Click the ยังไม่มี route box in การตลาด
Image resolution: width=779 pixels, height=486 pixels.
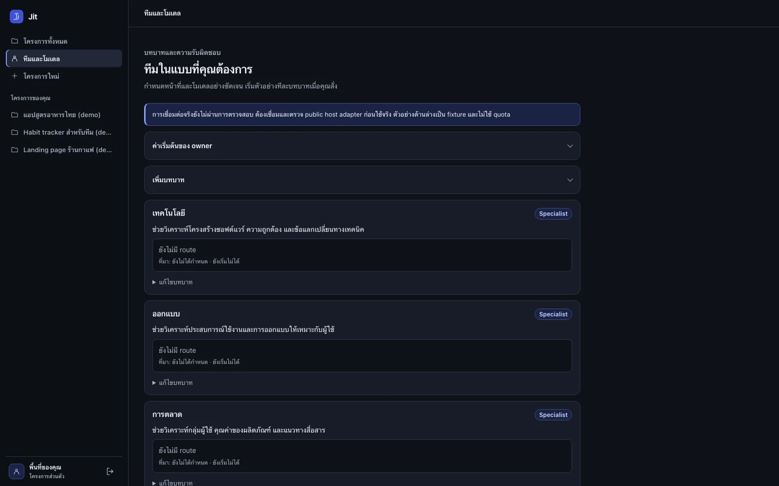pos(362,456)
